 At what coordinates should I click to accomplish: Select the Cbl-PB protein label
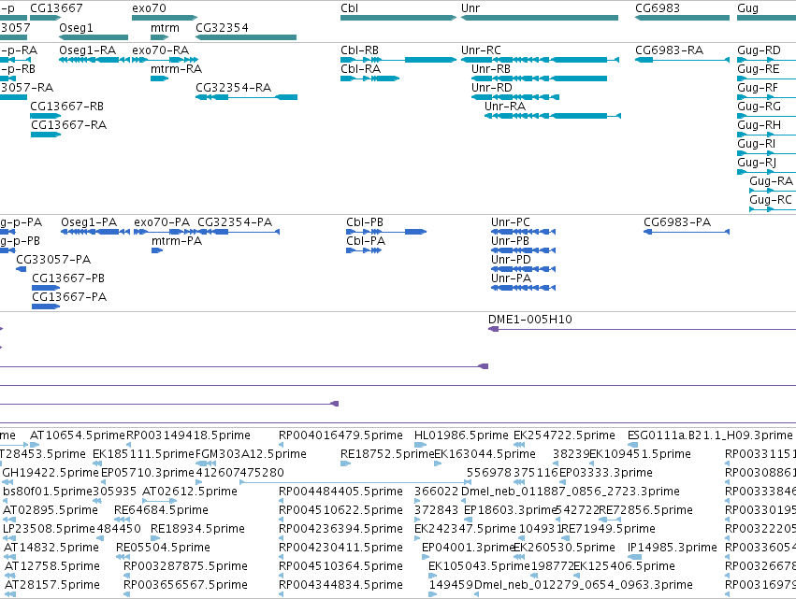pyautogui.click(x=365, y=222)
